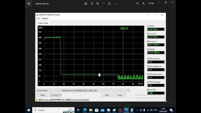Open the three-dots more options menu
This screenshot has width=201, height=113.
tap(115, 3)
